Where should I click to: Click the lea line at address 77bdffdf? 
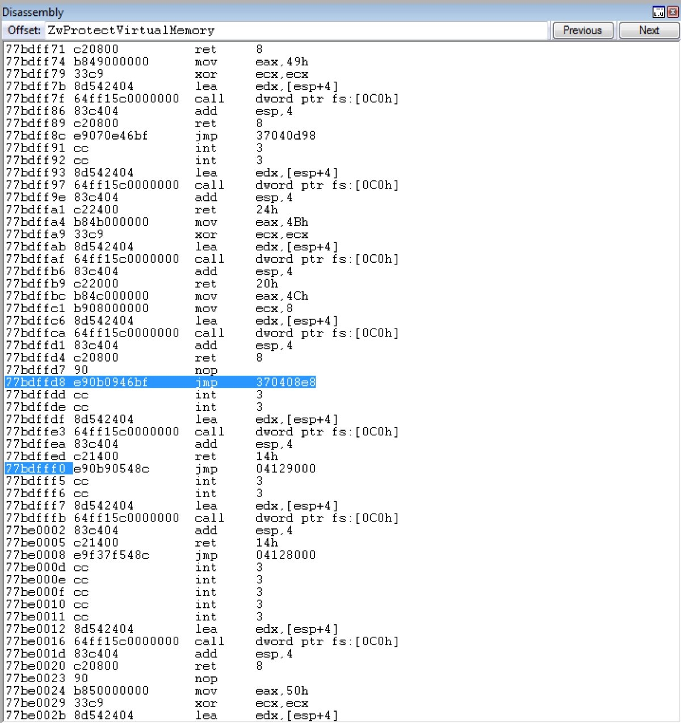[x=172, y=419]
